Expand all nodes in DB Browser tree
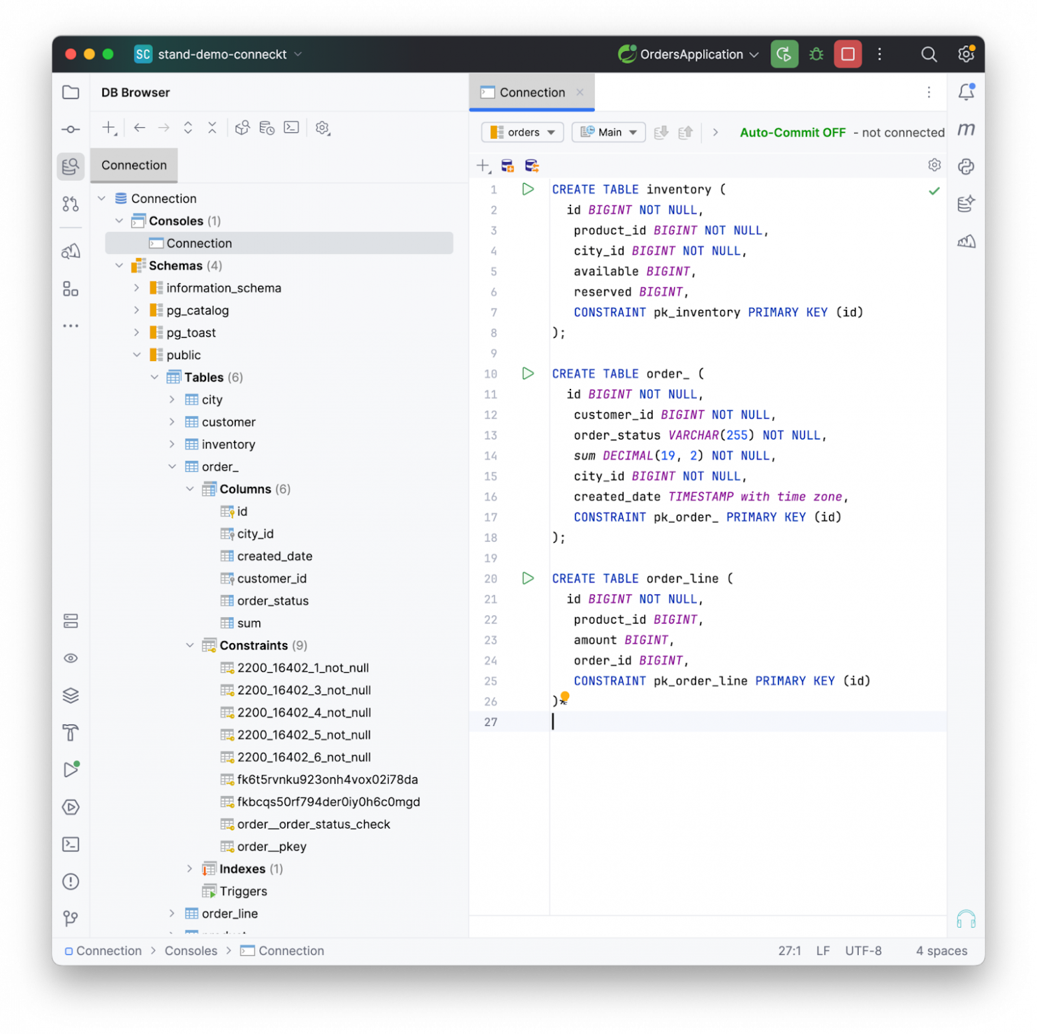The height and width of the screenshot is (1034, 1037). (188, 128)
